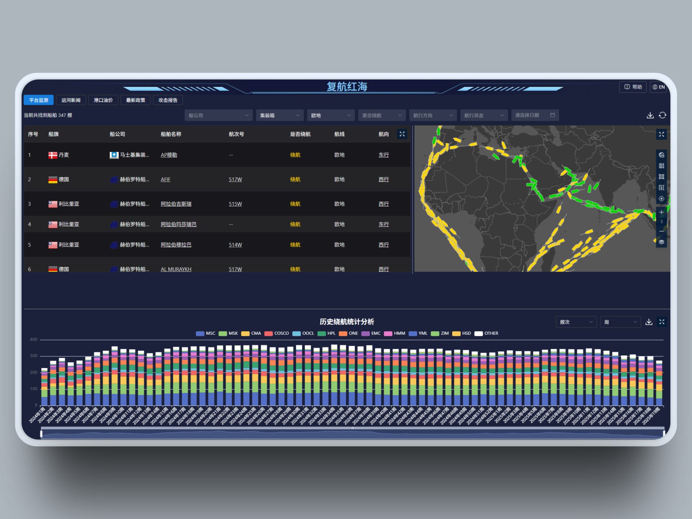Switch to the 运河新闻 tab
This screenshot has width=692, height=519.
[x=71, y=100]
